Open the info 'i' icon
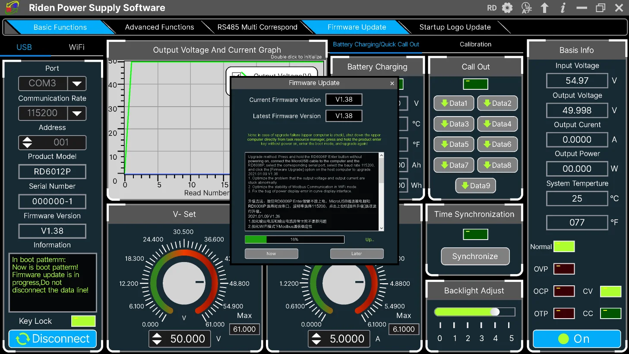629x354 pixels. 563,8
